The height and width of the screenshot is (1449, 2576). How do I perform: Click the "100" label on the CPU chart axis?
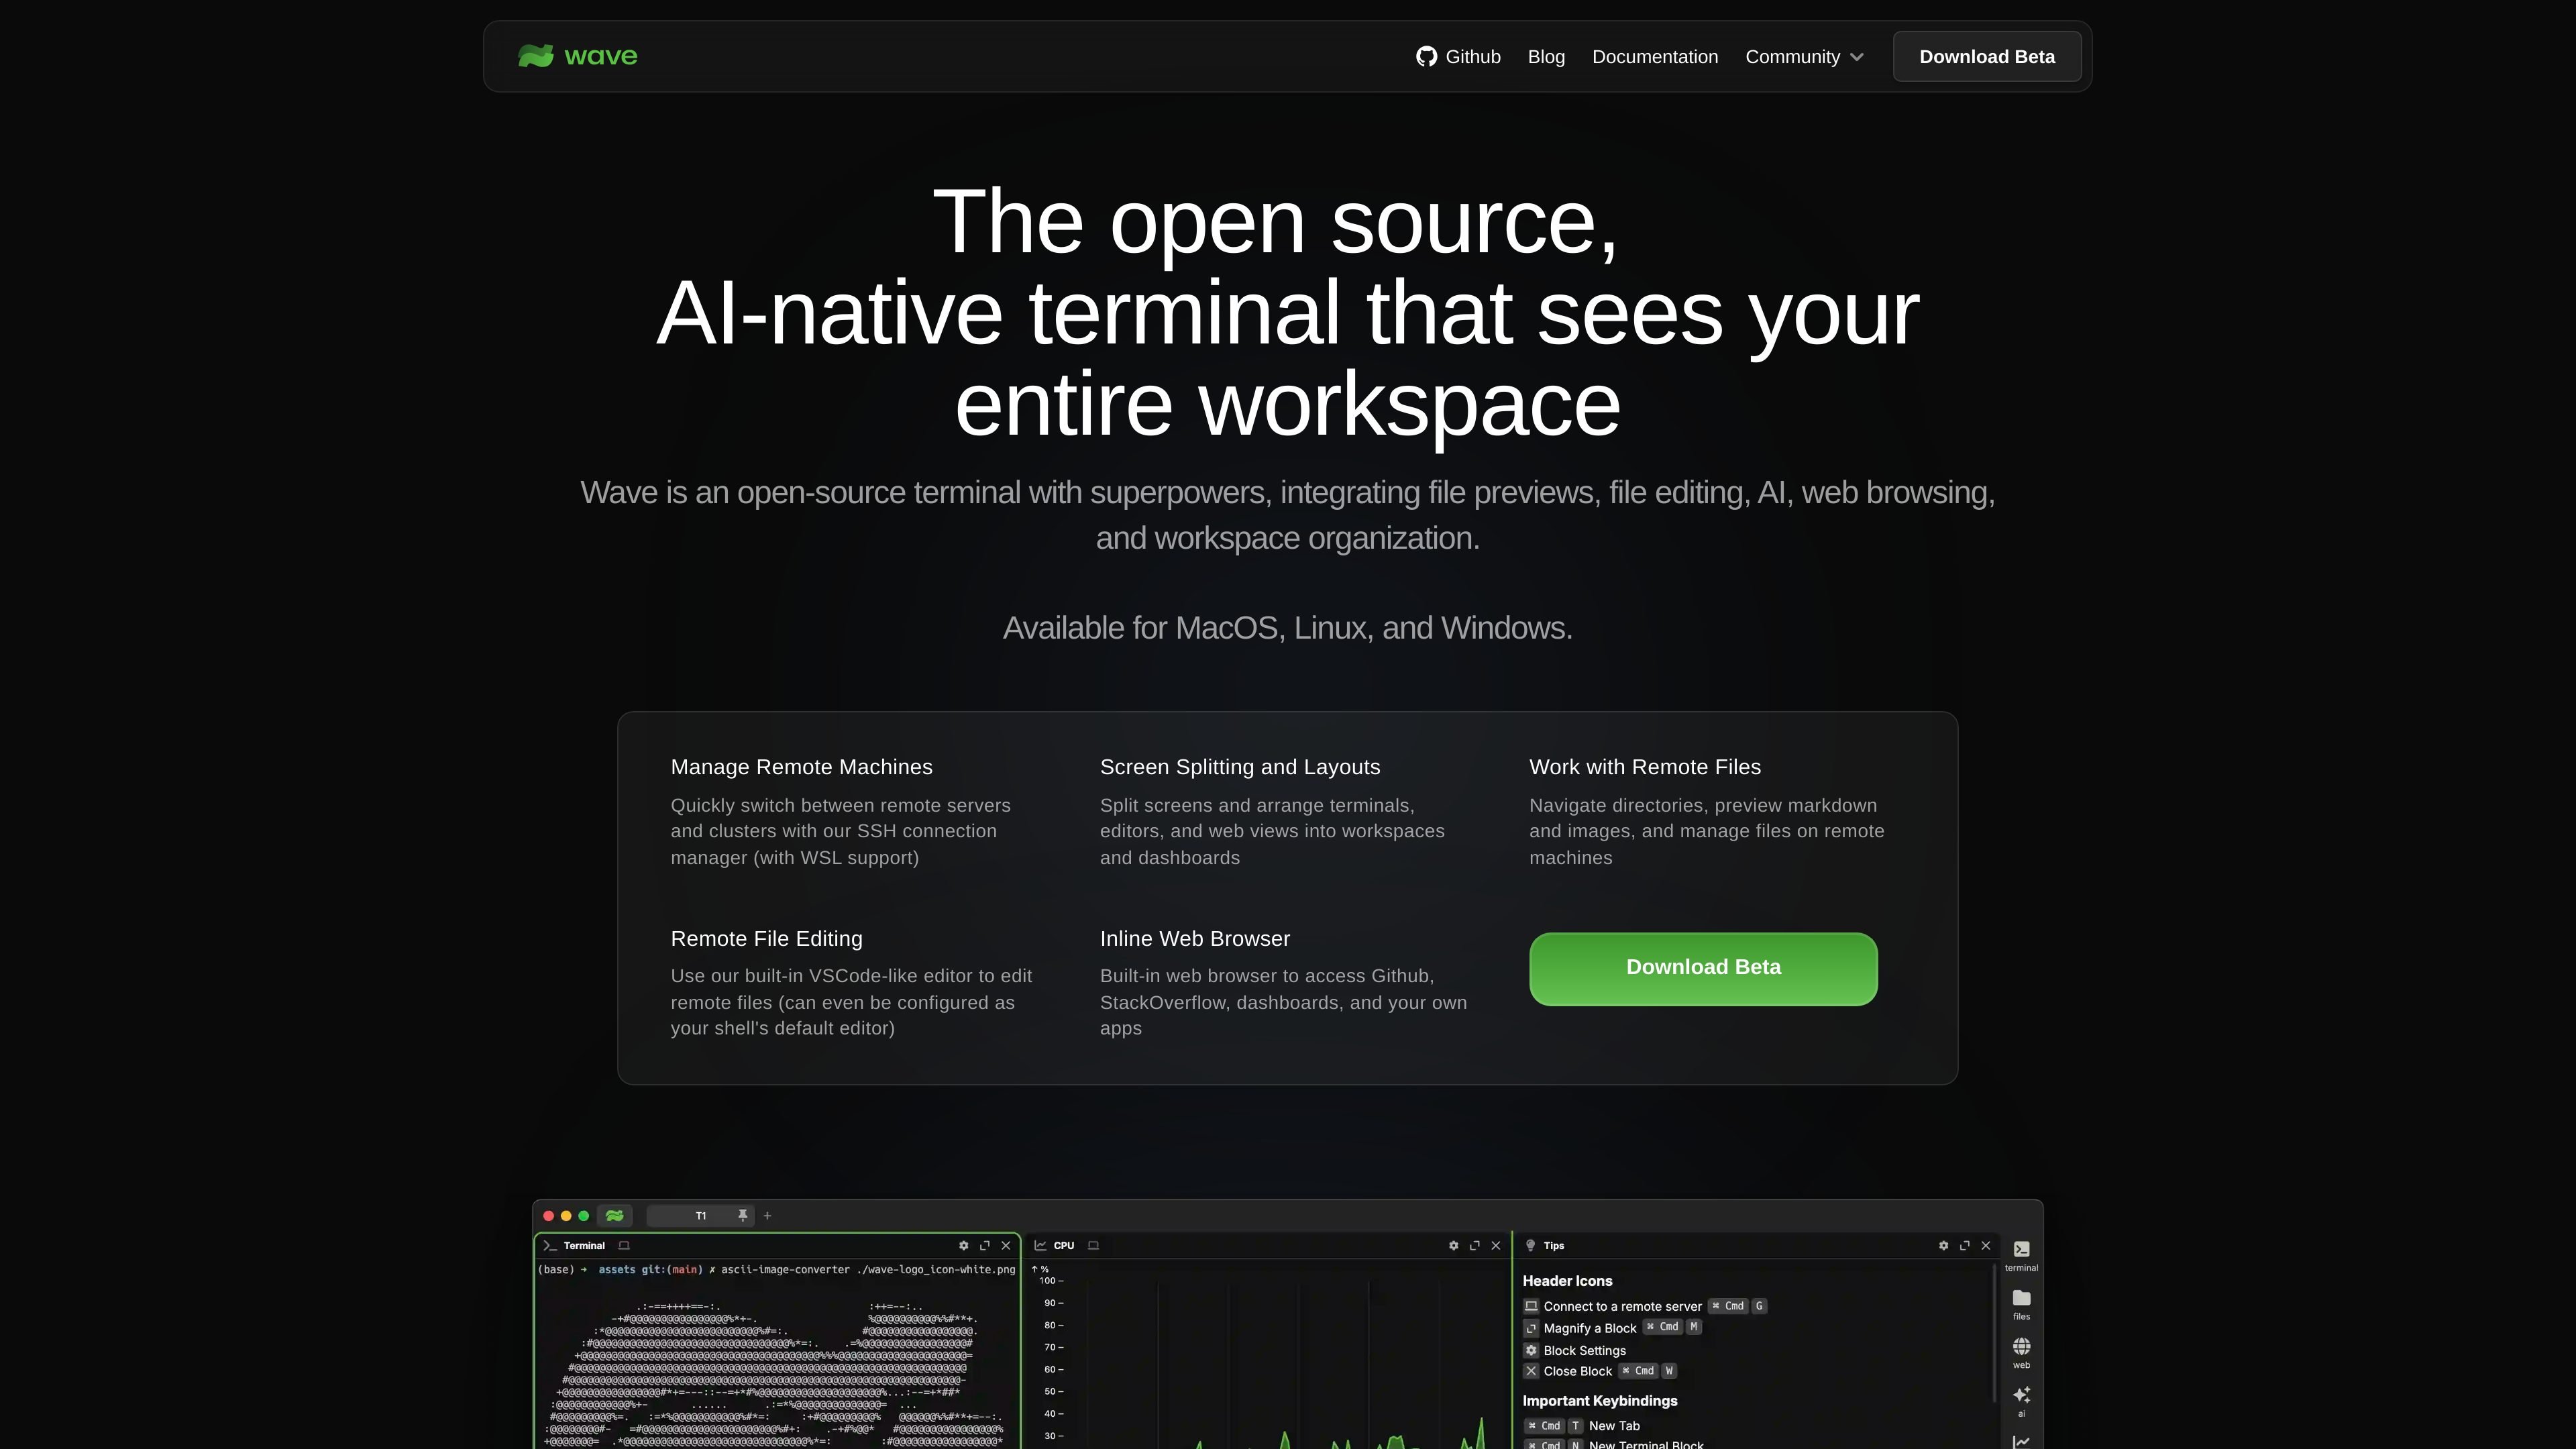[x=1047, y=1281]
